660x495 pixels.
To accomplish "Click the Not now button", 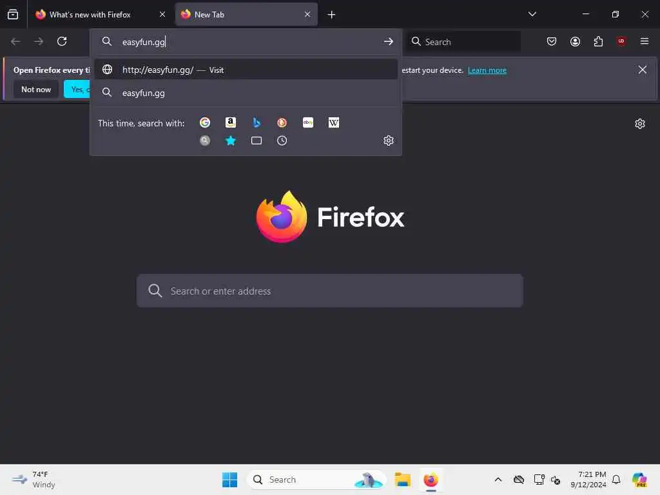I will click(x=36, y=89).
